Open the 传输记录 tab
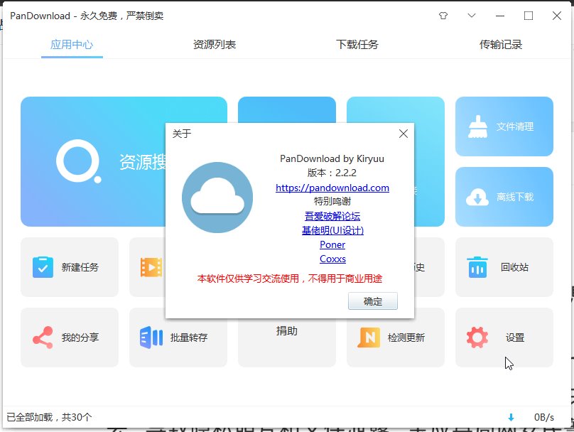Image resolution: width=574 pixels, height=432 pixels. 501,45
